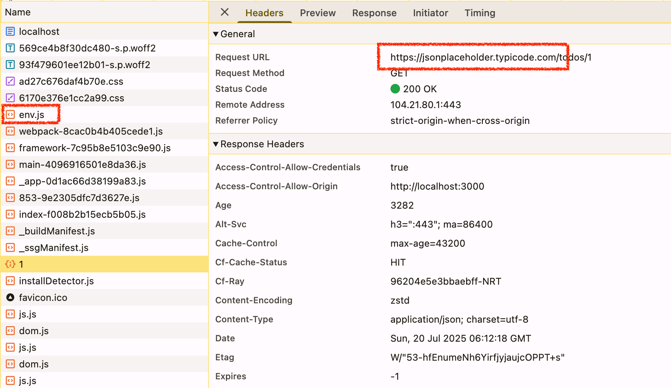This screenshot has width=671, height=388.
Task: Select the webpack-8cac0b4b405cede1.js request
Action: tap(91, 131)
